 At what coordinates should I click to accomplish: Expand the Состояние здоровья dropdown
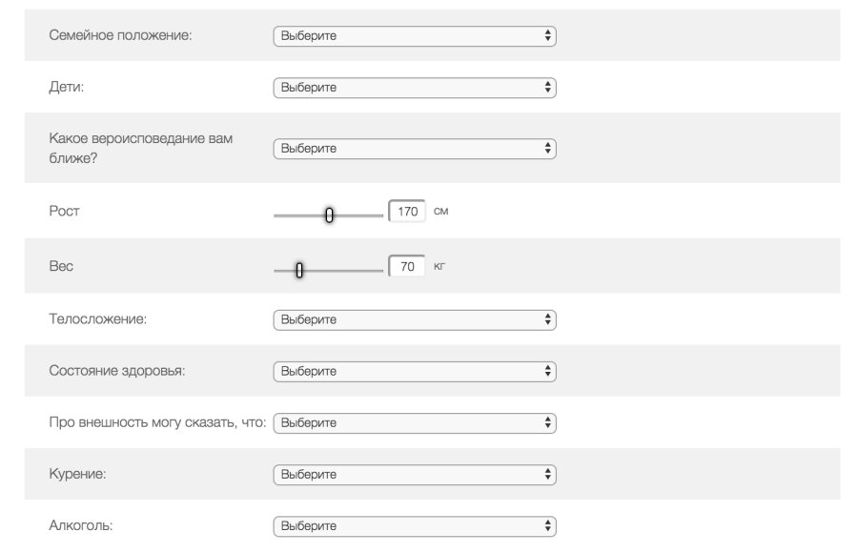(414, 370)
